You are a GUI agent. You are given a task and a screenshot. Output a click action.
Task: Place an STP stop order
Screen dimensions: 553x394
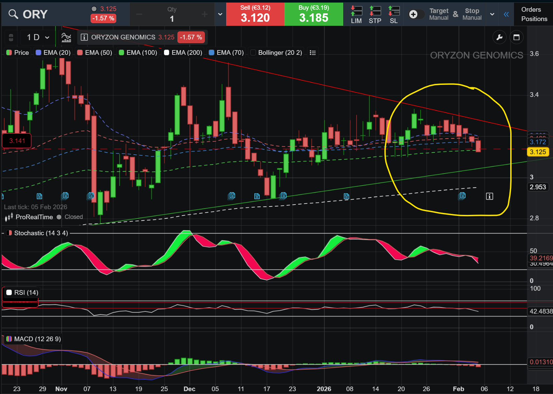point(375,15)
